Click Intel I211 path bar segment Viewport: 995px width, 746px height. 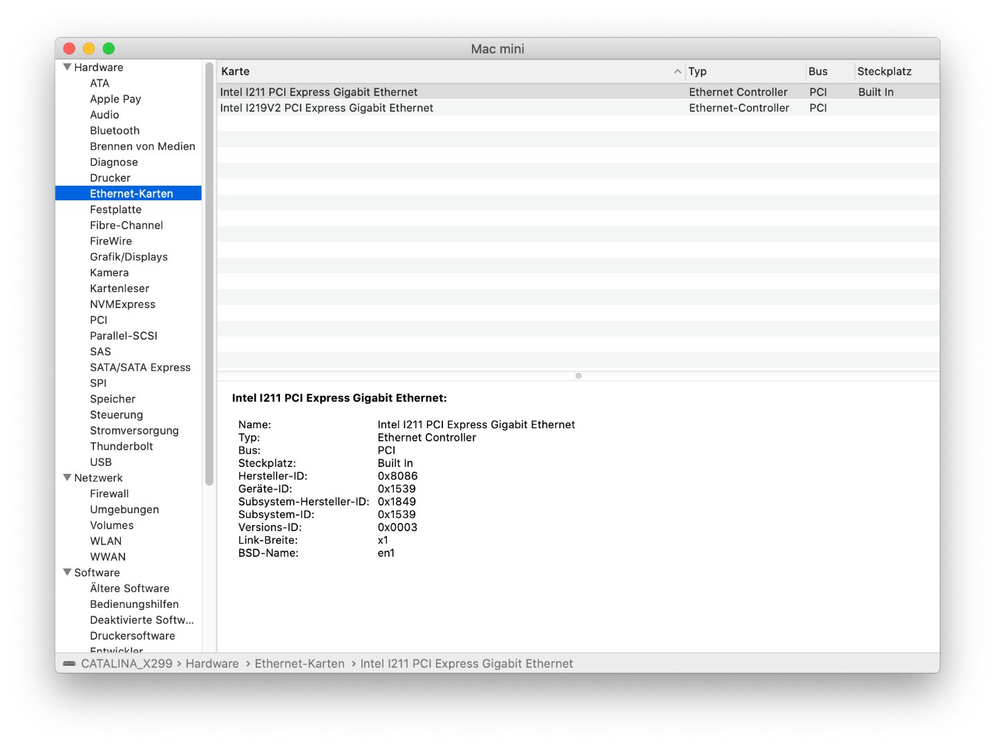point(466,664)
